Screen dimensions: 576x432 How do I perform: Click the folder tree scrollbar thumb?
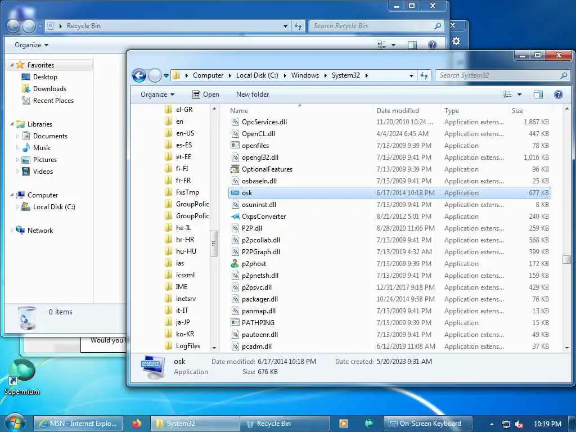pyautogui.click(x=214, y=243)
